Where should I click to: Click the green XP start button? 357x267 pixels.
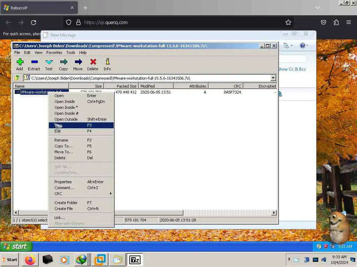[x=16, y=246]
